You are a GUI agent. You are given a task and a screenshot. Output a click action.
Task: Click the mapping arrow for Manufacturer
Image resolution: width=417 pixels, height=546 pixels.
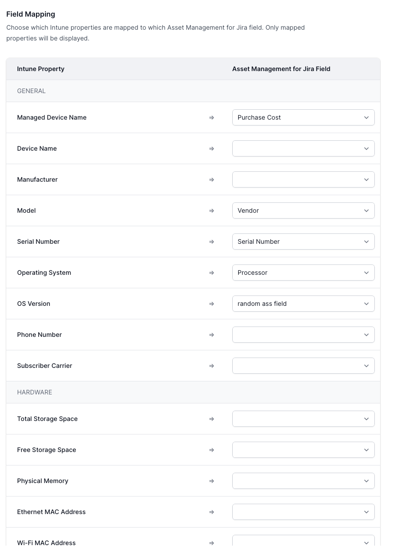(x=211, y=179)
